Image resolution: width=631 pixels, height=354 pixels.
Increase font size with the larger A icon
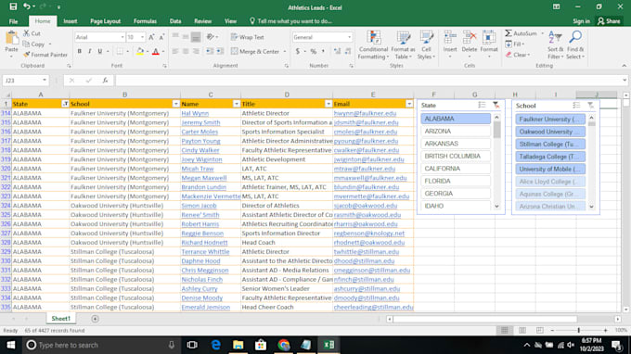click(151, 37)
